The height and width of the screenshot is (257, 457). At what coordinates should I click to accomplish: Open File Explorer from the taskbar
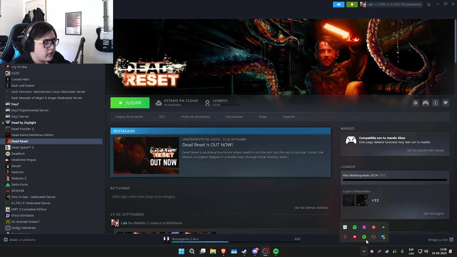[213, 251]
